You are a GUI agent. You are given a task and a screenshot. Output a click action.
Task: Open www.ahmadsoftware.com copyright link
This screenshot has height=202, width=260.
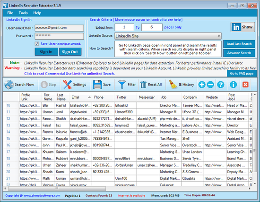click(x=42, y=195)
